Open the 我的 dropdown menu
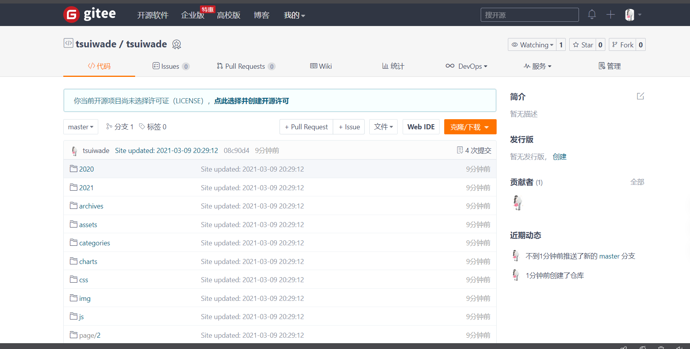Viewport: 690px width, 349px height. pyautogui.click(x=294, y=15)
